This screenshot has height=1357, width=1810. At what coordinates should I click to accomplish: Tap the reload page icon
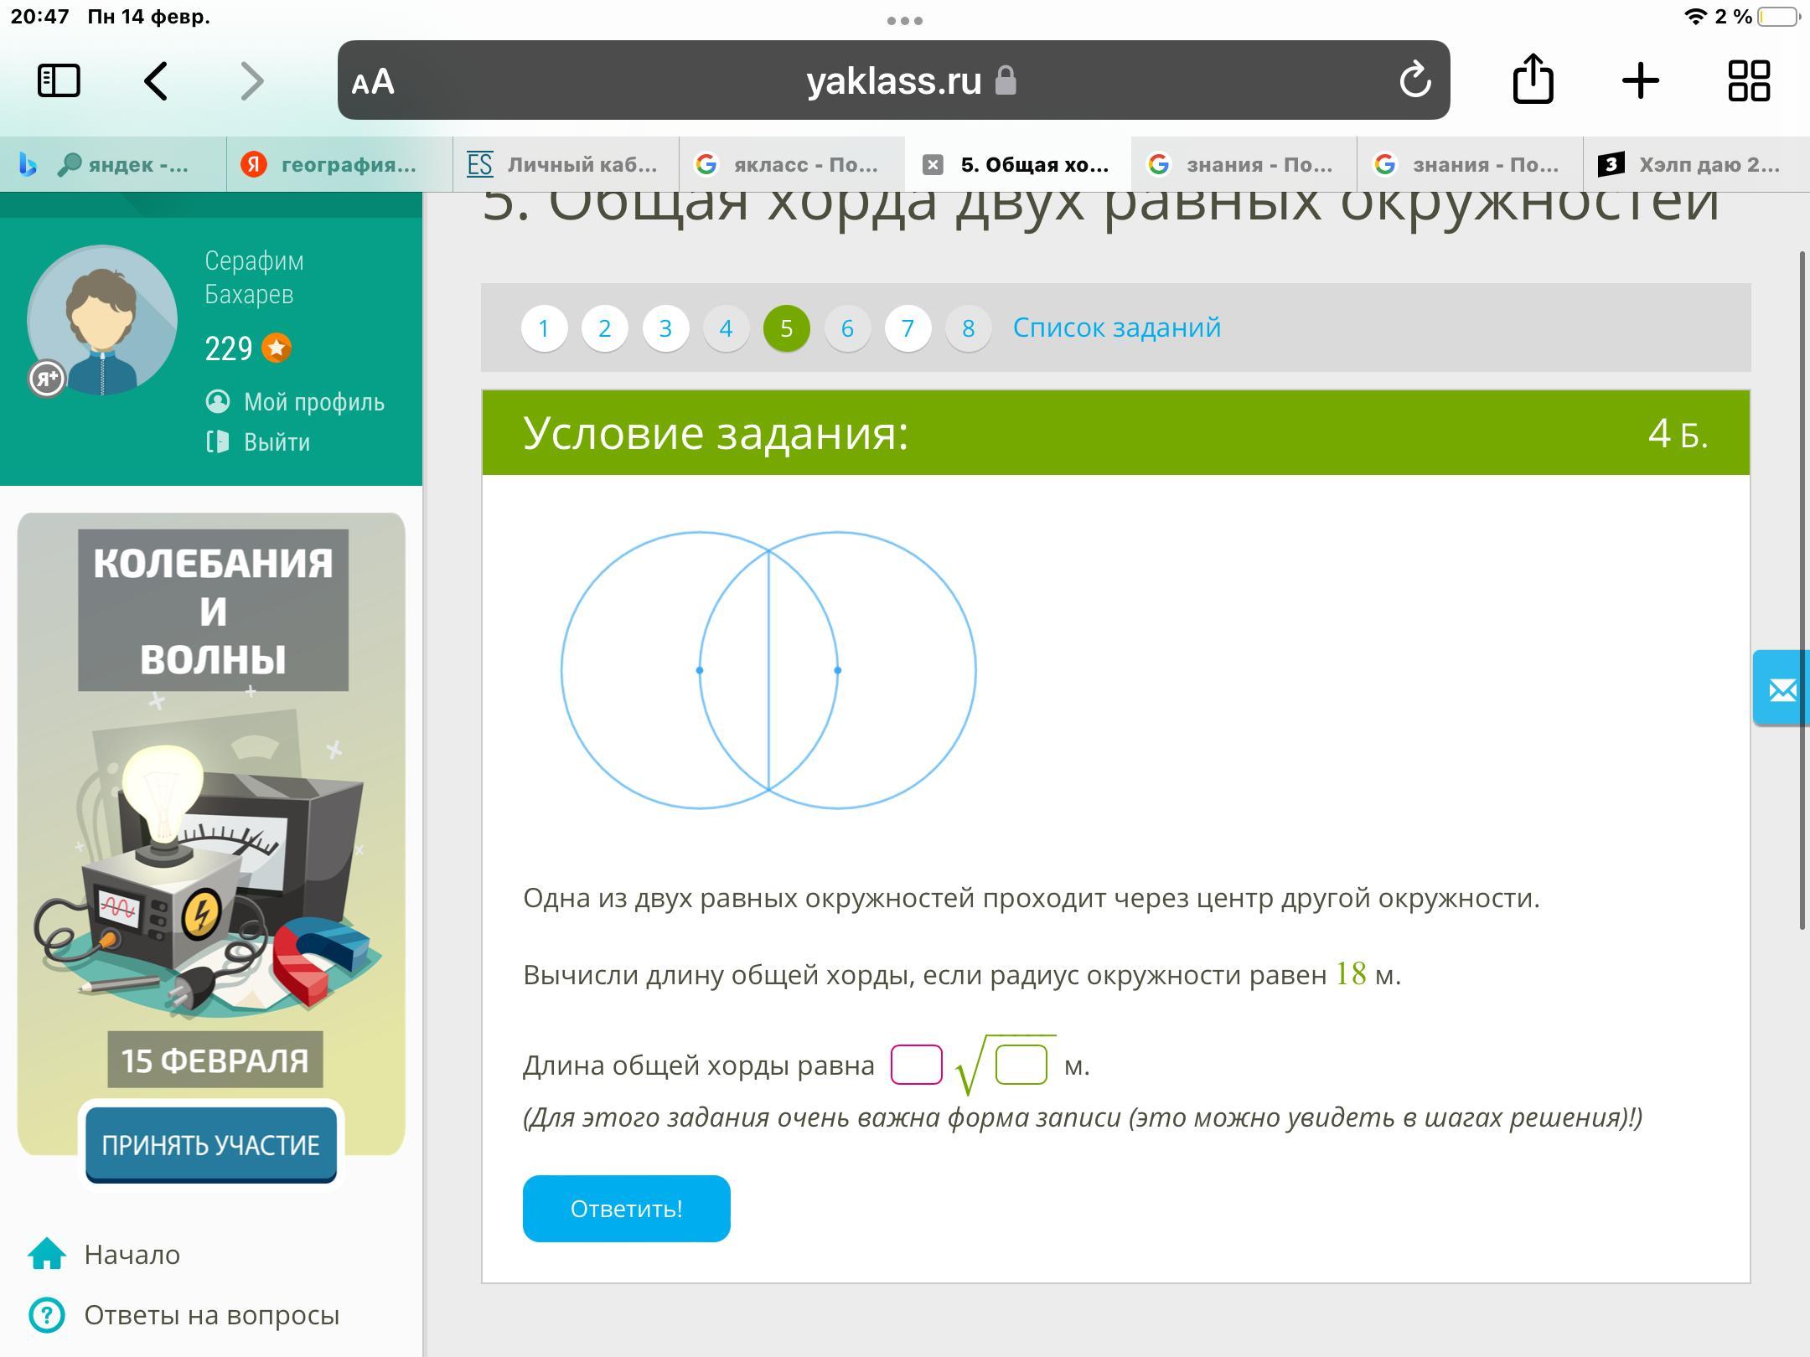point(1414,81)
